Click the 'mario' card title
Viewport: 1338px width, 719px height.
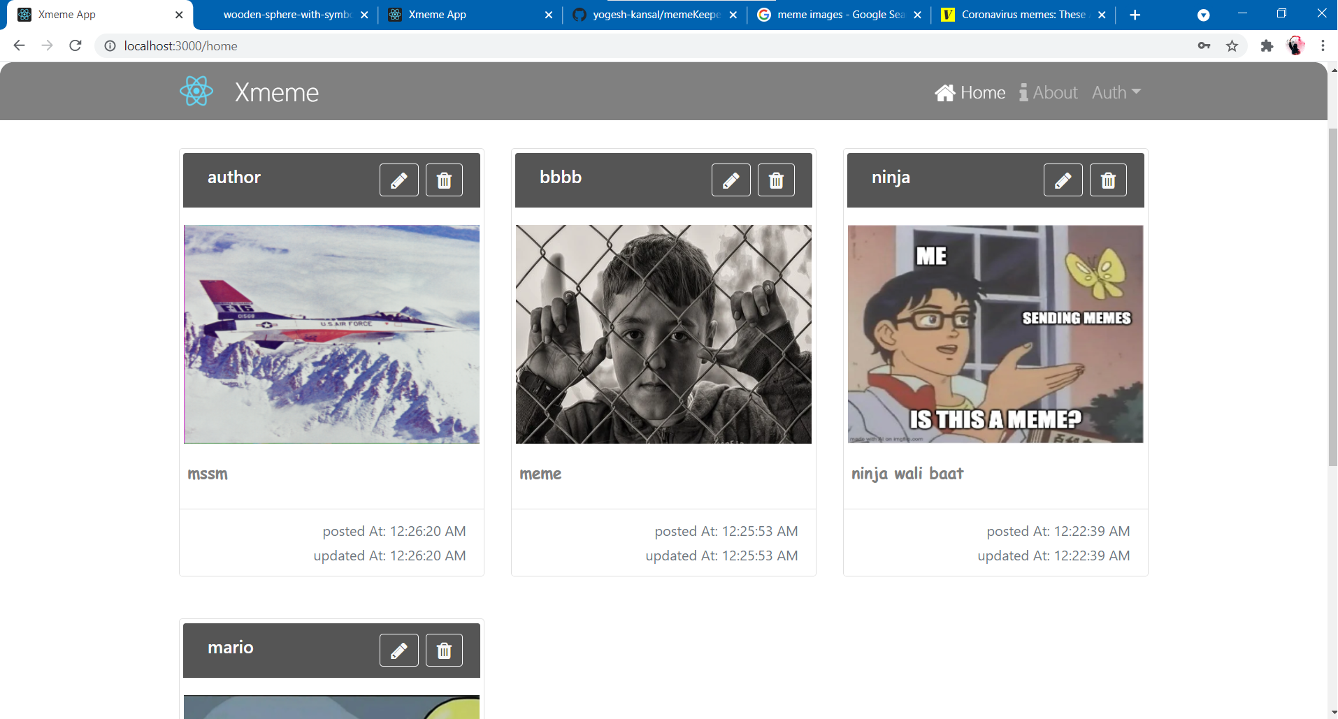click(x=231, y=648)
